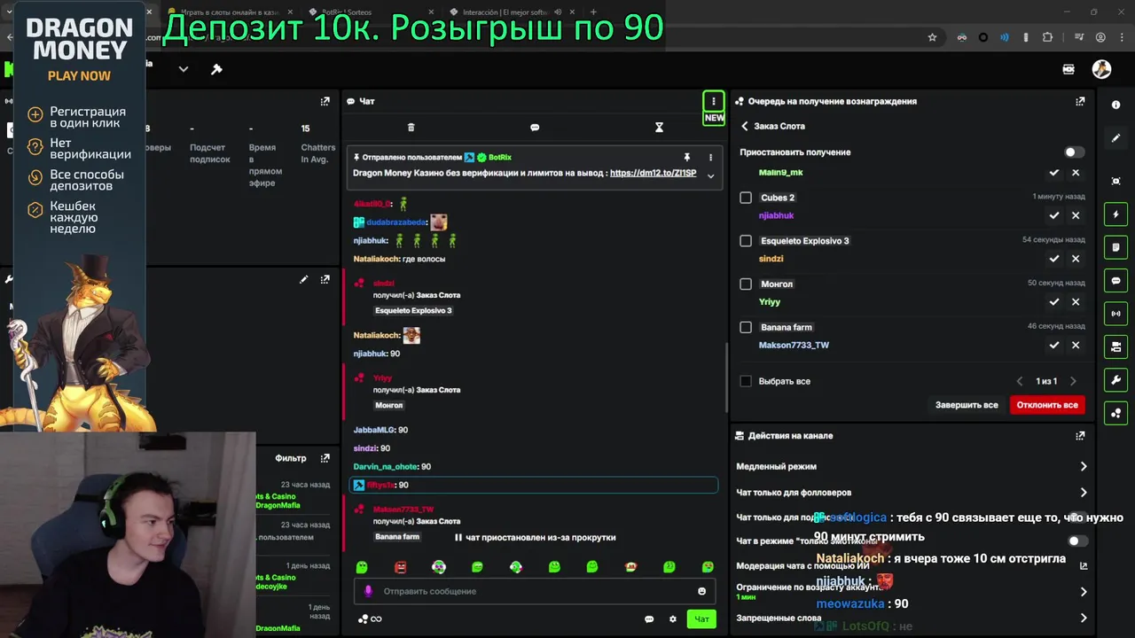Reject Malin9_mk's reward request
The width and height of the screenshot is (1135, 638).
pos(1076,173)
